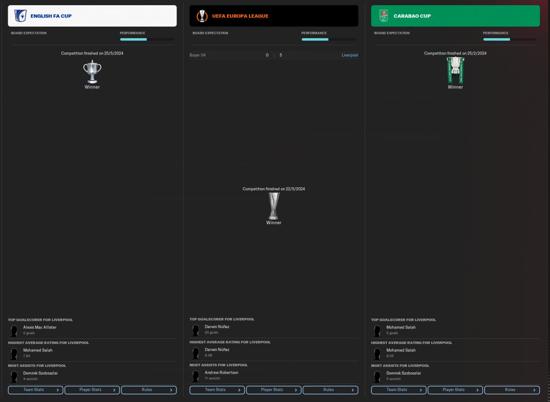The width and height of the screenshot is (550, 402).
Task: Click the Liverpool team link in the final result
Action: coord(350,55)
